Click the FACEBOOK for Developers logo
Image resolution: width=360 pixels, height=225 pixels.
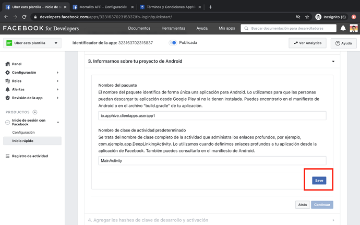click(x=41, y=28)
